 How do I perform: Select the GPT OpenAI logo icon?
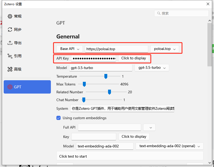(10, 87)
